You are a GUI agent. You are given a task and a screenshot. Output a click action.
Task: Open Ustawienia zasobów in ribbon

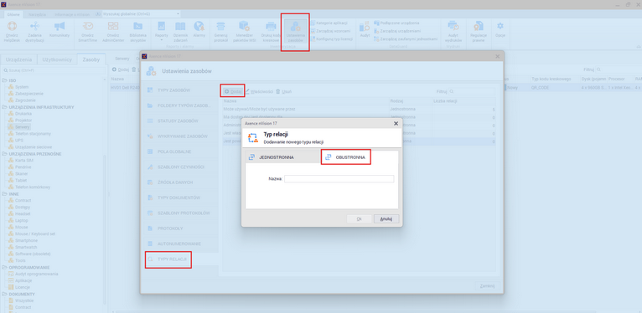click(295, 32)
